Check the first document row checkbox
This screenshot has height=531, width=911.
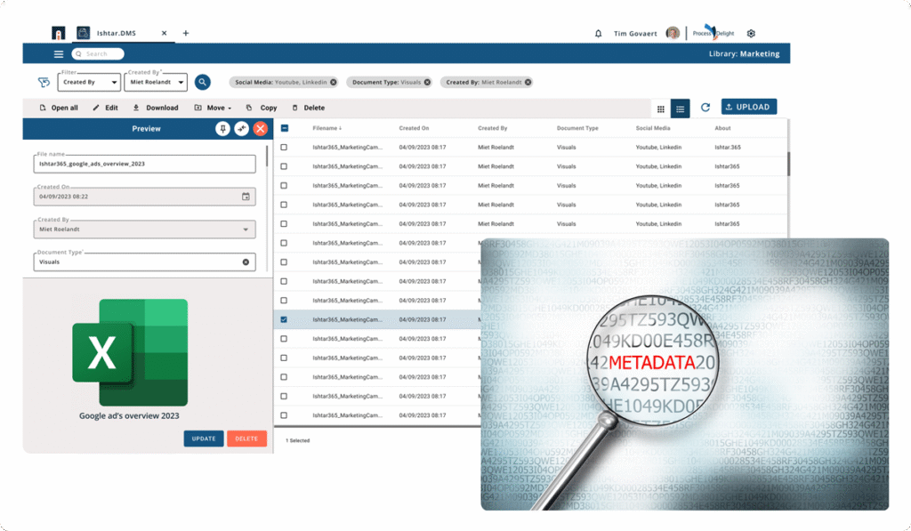(x=284, y=148)
